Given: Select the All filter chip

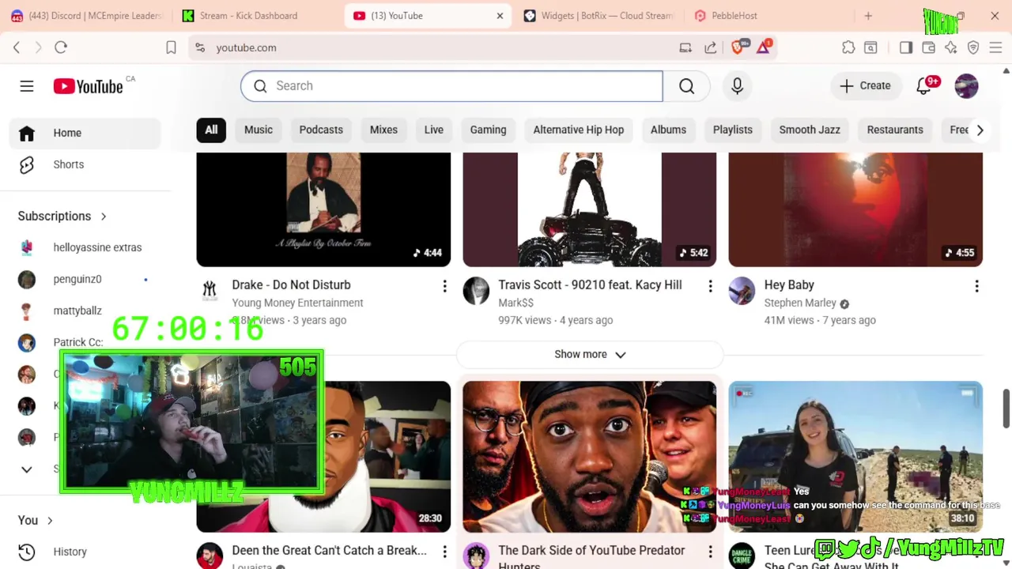Looking at the screenshot, I should click(211, 130).
